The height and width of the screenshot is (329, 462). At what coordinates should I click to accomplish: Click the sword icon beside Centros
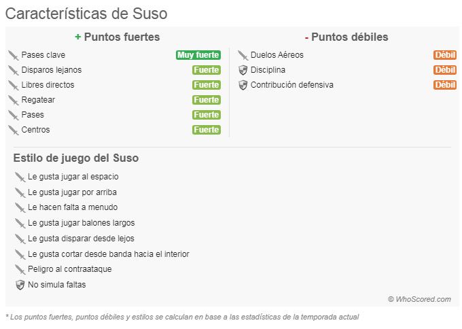14,130
